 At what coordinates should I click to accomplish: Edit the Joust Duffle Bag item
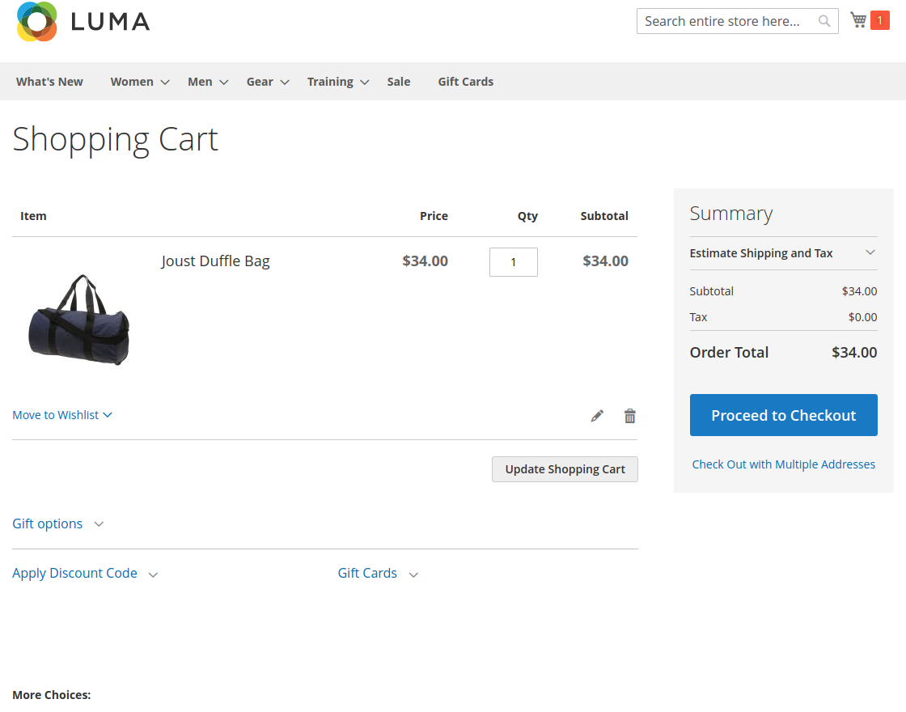click(597, 415)
